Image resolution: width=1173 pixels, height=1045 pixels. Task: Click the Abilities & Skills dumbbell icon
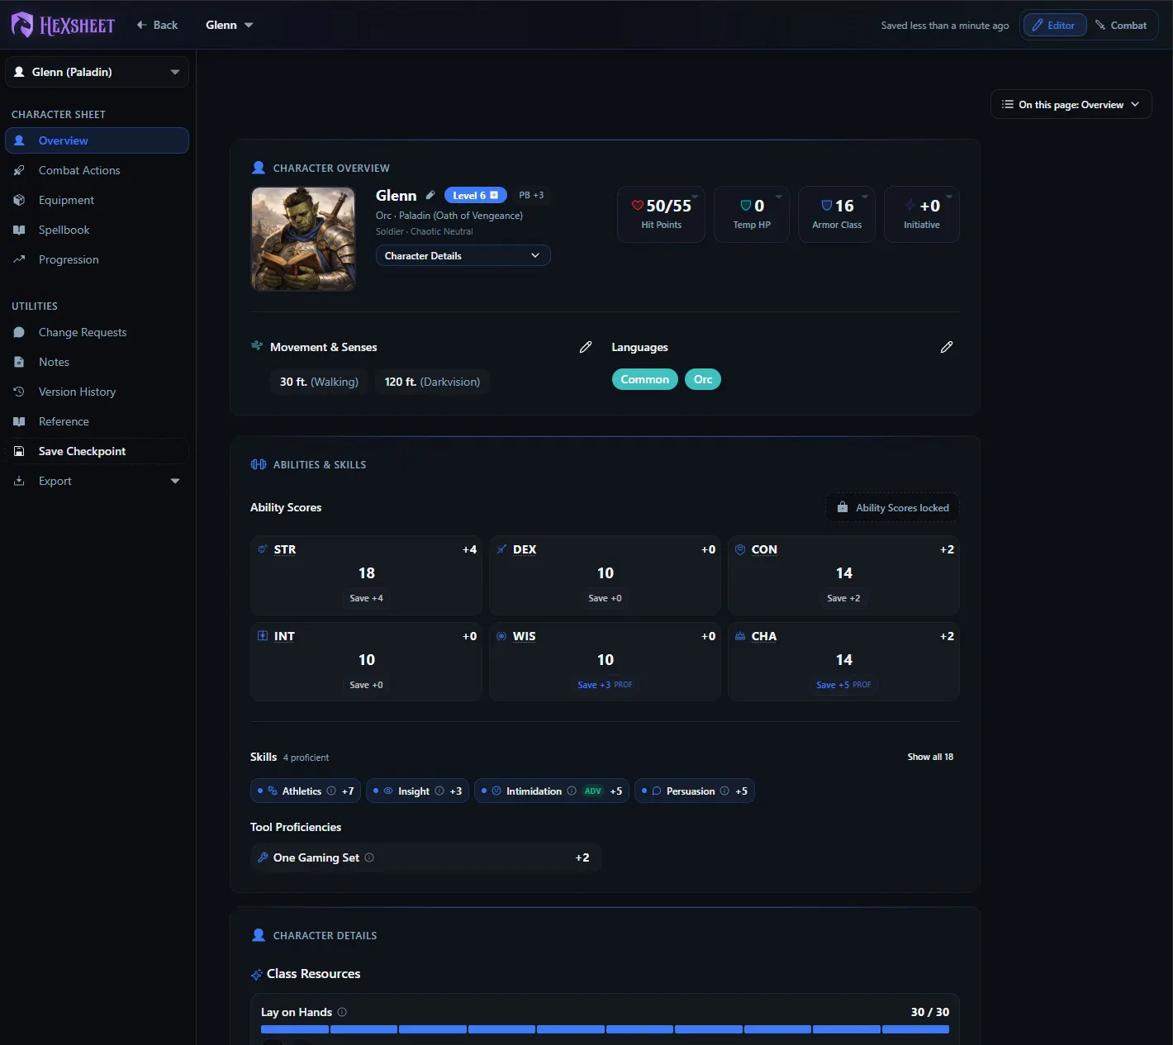(x=259, y=464)
